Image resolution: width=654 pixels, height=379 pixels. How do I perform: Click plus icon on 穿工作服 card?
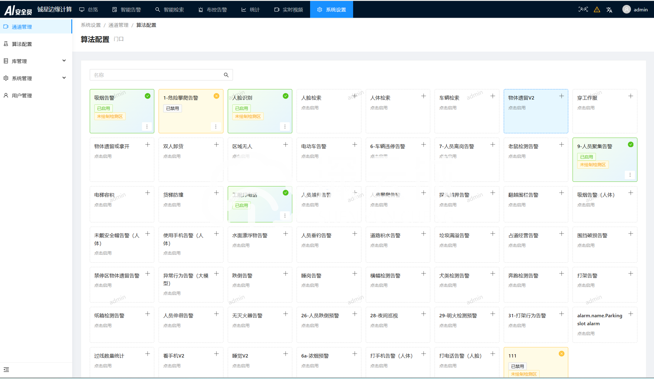[x=631, y=96]
